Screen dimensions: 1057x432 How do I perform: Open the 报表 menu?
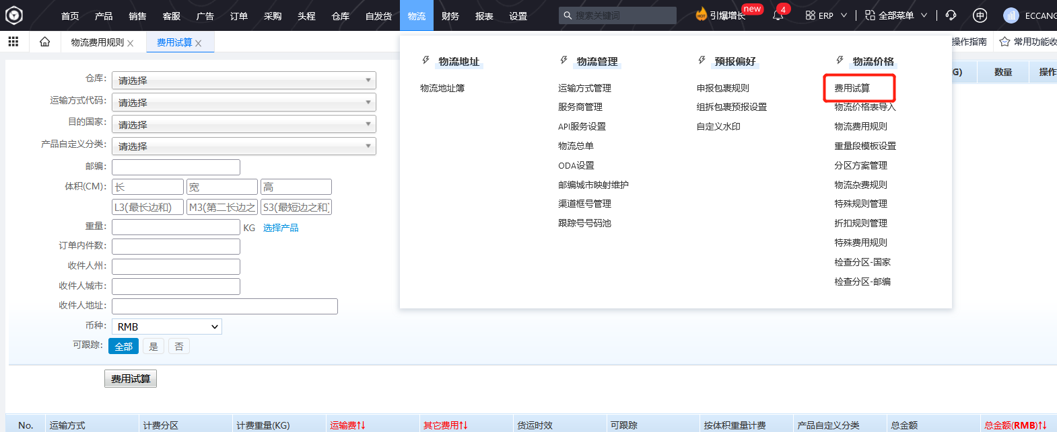(484, 15)
